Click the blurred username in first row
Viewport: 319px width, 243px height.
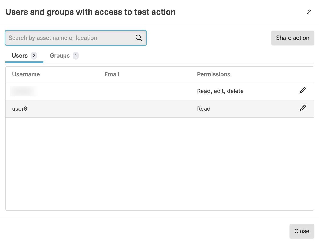coord(24,91)
